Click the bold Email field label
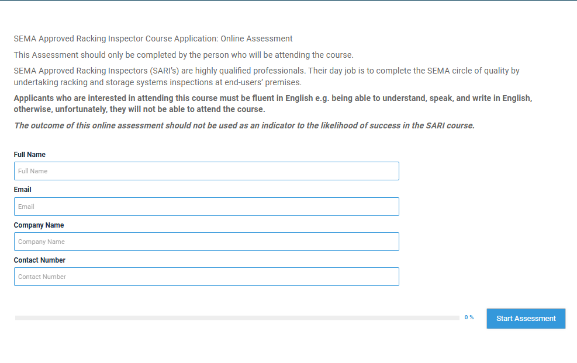 (22, 190)
